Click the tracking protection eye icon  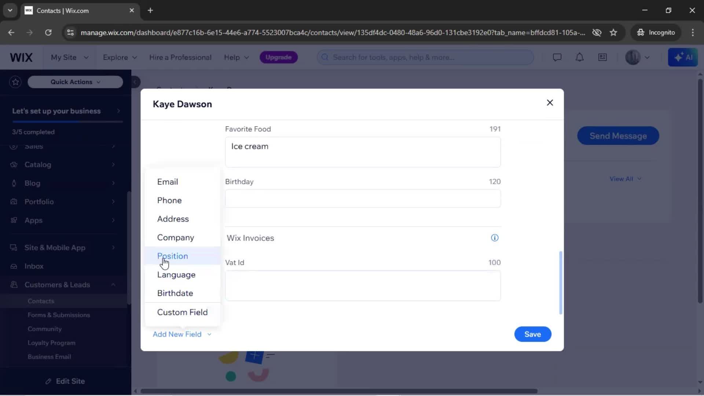597,33
